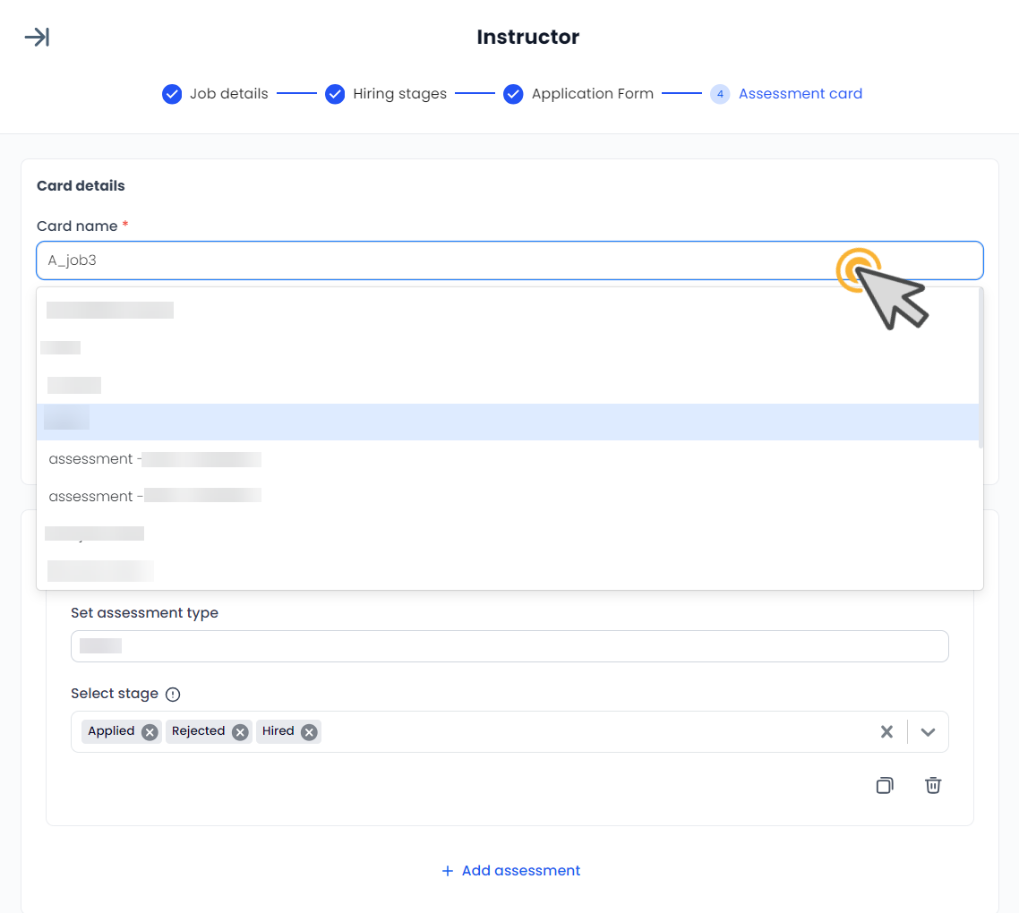The image size is (1019, 913).
Task: Click the duplicate assessment icon
Action: (885, 785)
